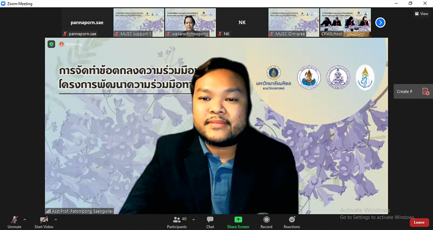Select the CPWSchool video thumbnail
Image resolution: width=433 pixels, height=230 pixels.
(x=345, y=22)
